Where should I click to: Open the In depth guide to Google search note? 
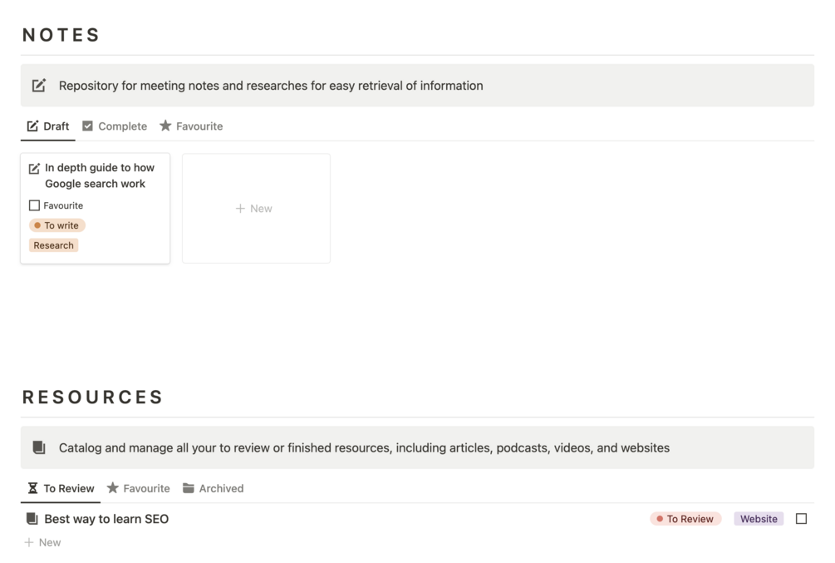(x=100, y=175)
